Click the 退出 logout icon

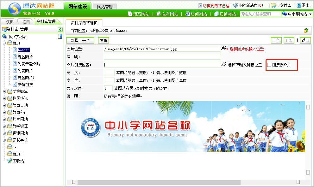(299, 5)
